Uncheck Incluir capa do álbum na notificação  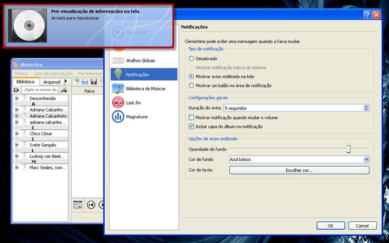[191, 126]
